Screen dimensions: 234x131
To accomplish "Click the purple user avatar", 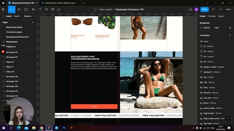I will click(196, 9).
